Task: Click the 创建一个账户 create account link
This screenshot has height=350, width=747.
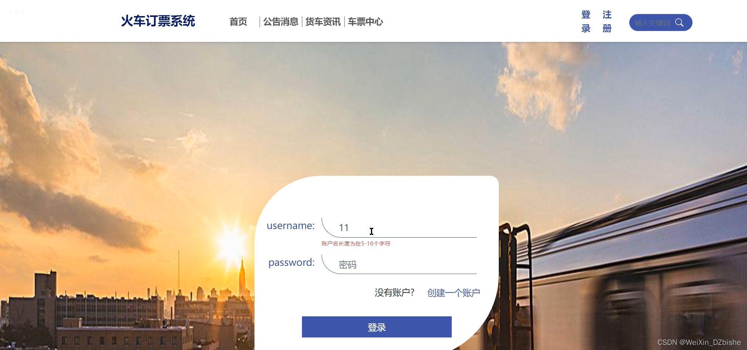Action: pos(454,293)
